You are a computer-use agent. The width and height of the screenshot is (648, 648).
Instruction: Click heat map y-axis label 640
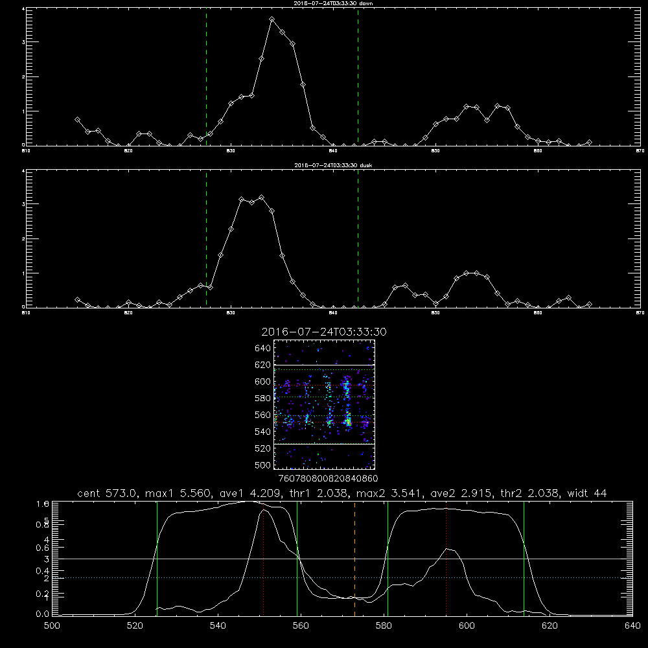click(263, 349)
